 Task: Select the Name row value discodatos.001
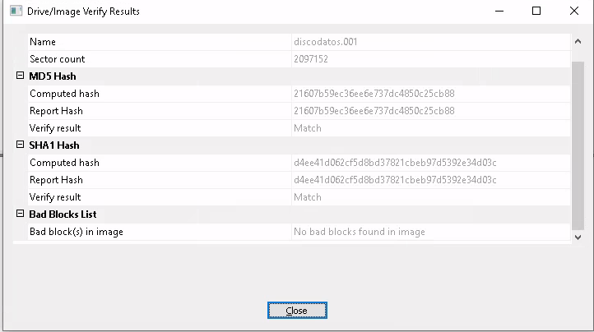pyautogui.click(x=326, y=42)
